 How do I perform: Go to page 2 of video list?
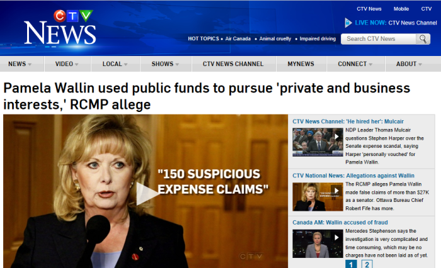click(x=367, y=264)
